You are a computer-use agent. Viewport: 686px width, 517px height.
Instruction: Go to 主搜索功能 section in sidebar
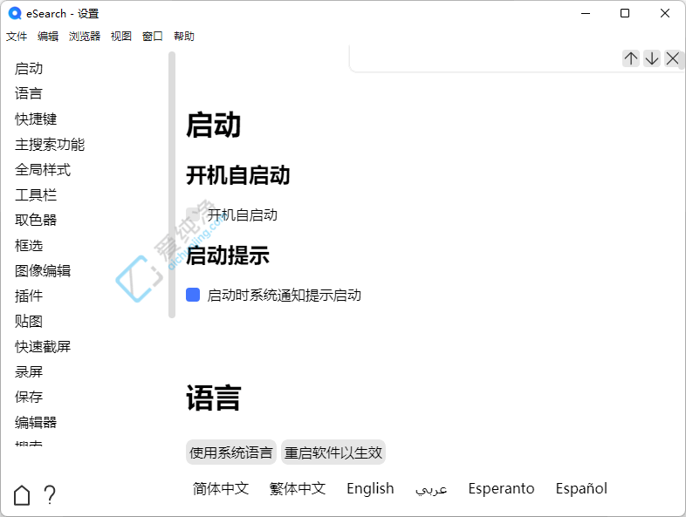coord(50,144)
